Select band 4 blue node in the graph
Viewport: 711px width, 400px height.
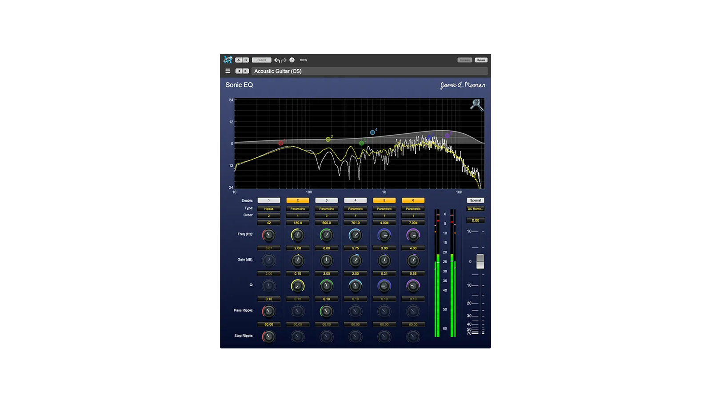373,132
